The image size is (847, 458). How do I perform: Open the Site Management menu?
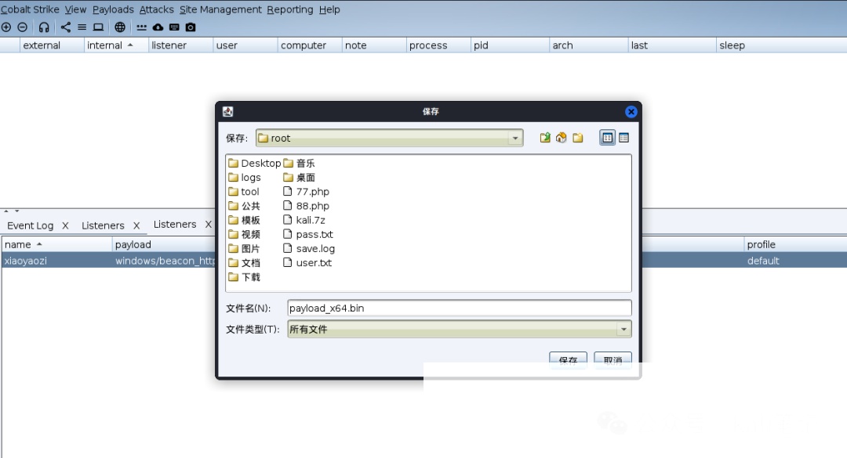[x=220, y=9]
